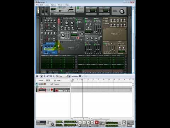170x128 pixels.
Task: Open the Bar snap value dropdown
Action: click(63, 76)
